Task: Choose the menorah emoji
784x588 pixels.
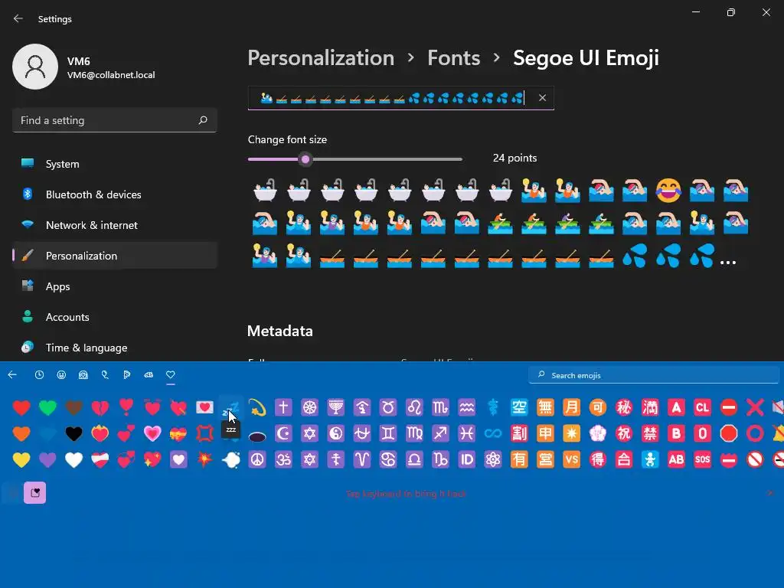Action: tap(335, 407)
